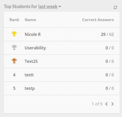122x117 pixels.
Task: Click rank number 4
Action: pyautogui.click(x=14, y=75)
